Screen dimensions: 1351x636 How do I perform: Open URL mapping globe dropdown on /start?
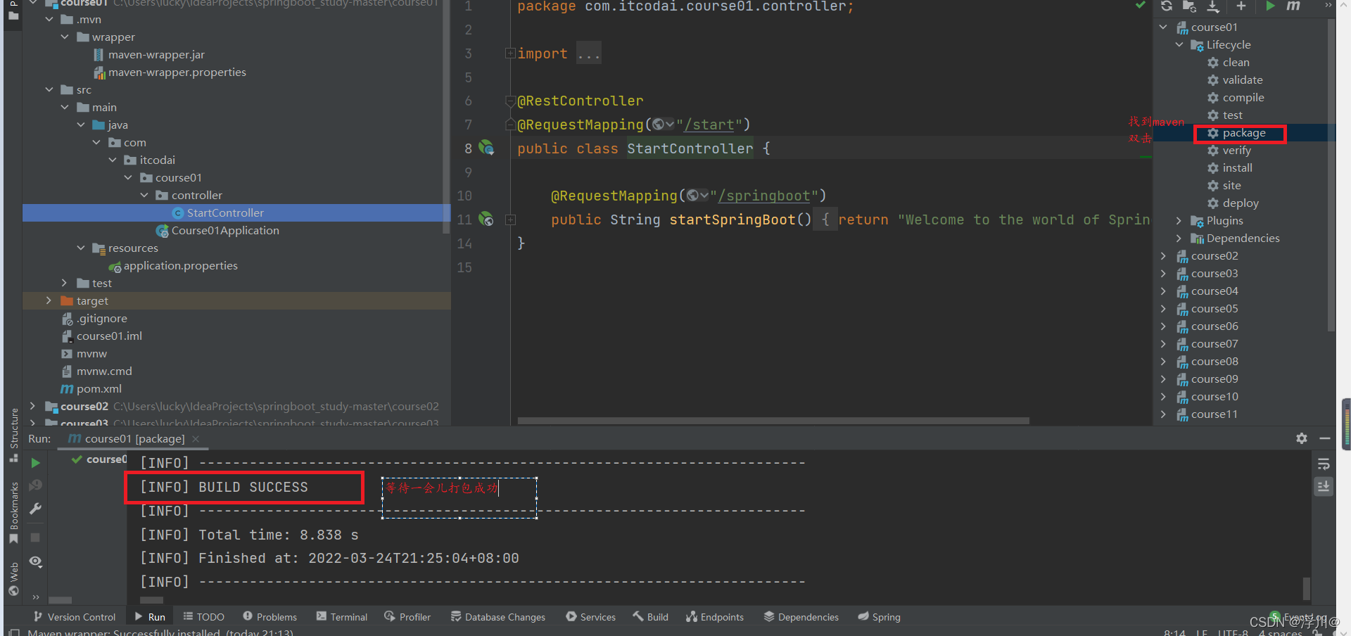pyautogui.click(x=663, y=125)
